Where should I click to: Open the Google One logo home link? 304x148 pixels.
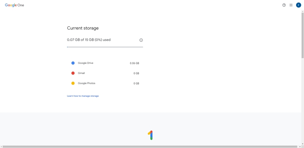(x=15, y=5)
